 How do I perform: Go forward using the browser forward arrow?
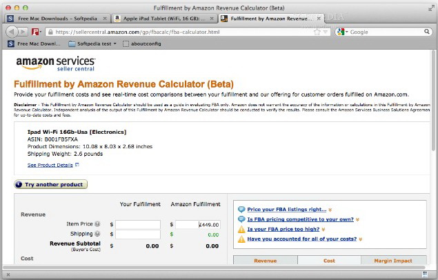tap(23, 32)
